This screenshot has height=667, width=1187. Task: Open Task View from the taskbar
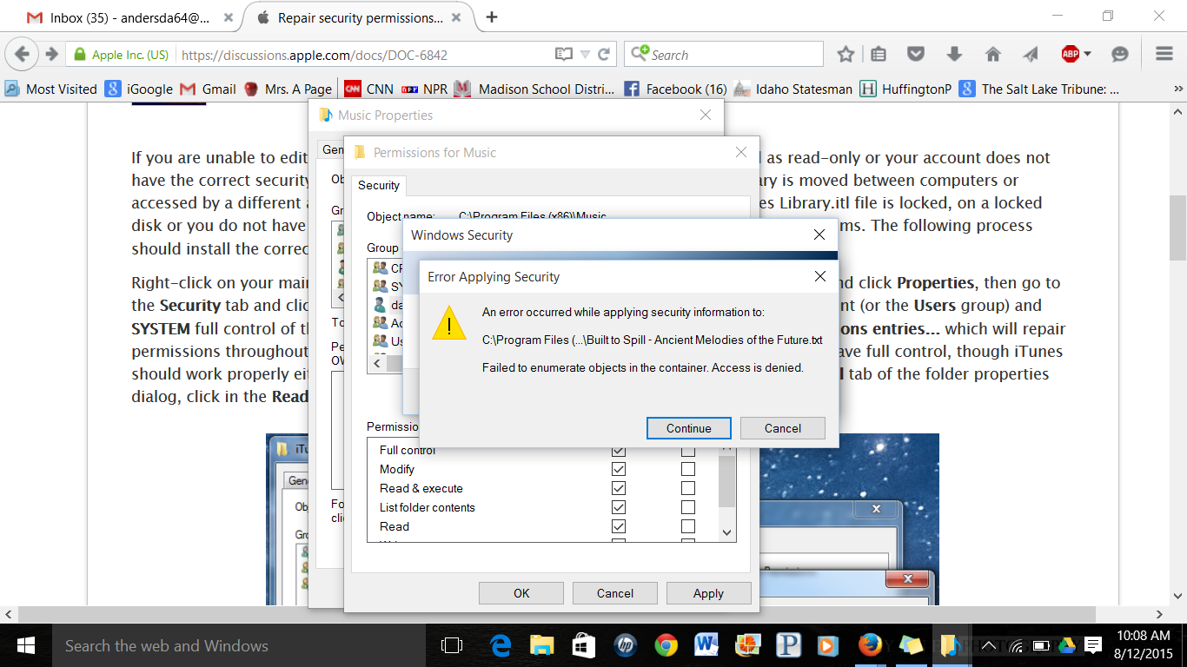452,645
